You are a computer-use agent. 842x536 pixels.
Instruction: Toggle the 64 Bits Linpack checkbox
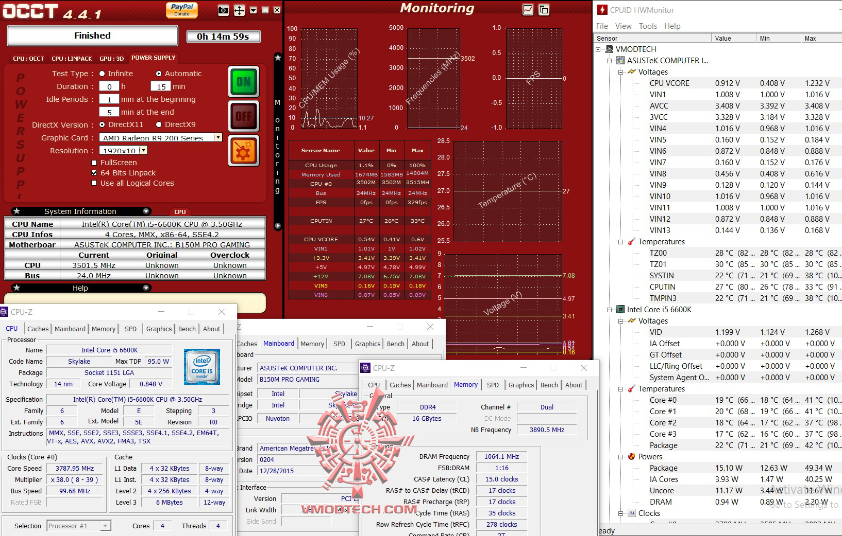point(94,173)
